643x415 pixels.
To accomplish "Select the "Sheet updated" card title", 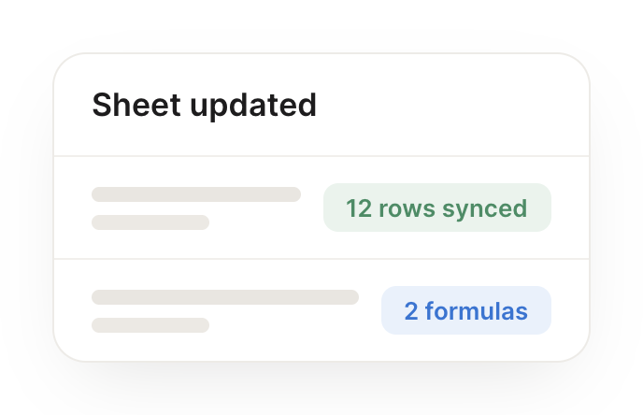I will pos(205,105).
